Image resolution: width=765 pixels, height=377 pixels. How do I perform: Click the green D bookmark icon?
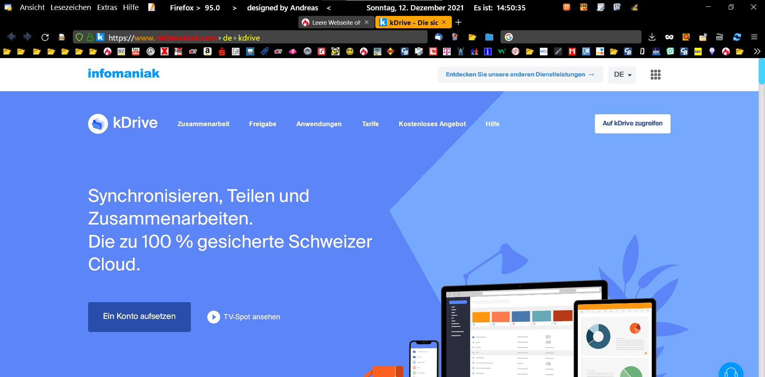(x=670, y=51)
